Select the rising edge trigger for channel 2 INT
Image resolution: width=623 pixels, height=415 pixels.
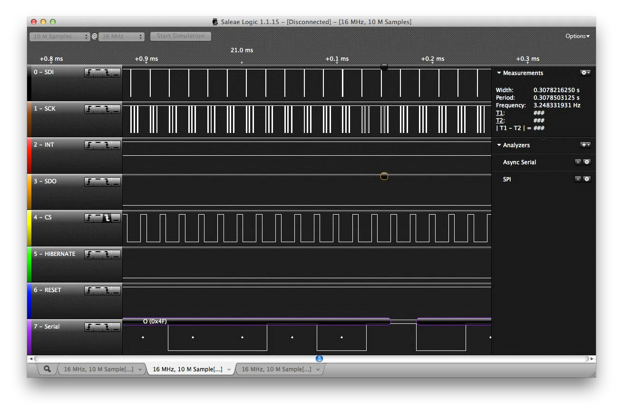click(88, 145)
